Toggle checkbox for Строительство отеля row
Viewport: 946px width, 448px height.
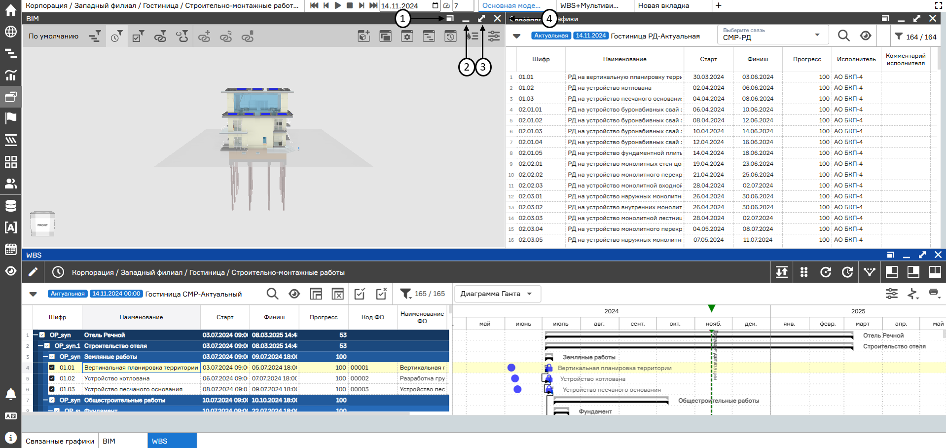coord(47,346)
